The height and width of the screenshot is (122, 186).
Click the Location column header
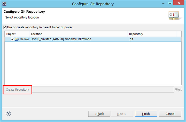tap(79, 34)
